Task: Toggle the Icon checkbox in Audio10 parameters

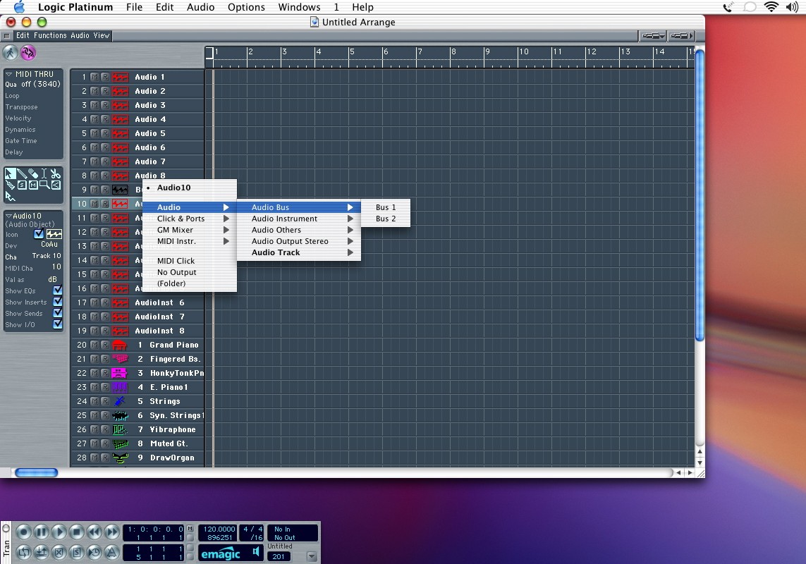Action: pos(39,234)
